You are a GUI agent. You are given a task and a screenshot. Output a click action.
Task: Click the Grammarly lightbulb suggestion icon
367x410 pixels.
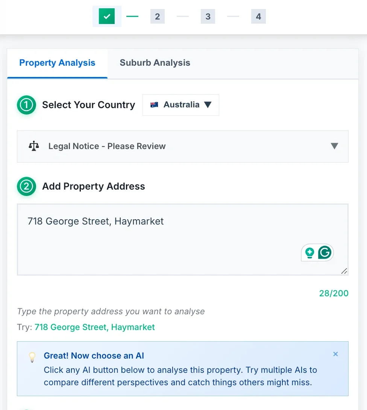(x=309, y=253)
